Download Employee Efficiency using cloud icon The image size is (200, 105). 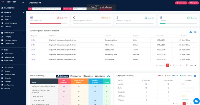pyautogui.click(x=195, y=76)
